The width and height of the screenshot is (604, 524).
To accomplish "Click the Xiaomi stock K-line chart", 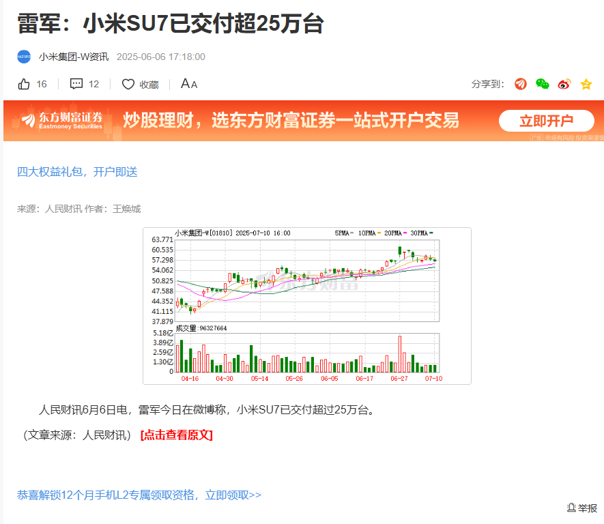I will point(307,306).
